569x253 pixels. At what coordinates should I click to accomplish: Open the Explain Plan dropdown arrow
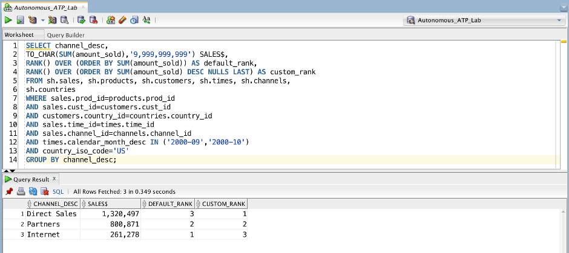point(43,20)
